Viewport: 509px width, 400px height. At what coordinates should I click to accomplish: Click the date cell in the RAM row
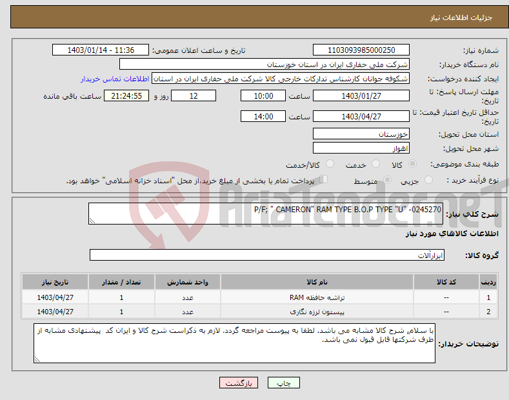tap(55, 297)
